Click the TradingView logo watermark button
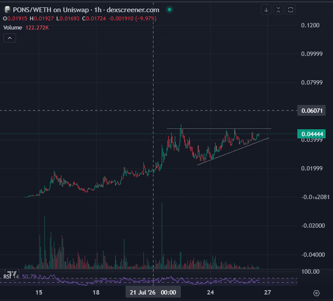This screenshot has height=301, width=333. pos(12,274)
